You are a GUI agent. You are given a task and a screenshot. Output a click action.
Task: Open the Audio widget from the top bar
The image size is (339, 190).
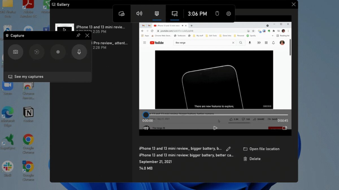pos(139,13)
